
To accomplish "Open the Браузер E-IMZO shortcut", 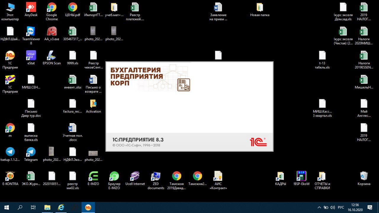I will pyautogui.click(x=114, y=180).
